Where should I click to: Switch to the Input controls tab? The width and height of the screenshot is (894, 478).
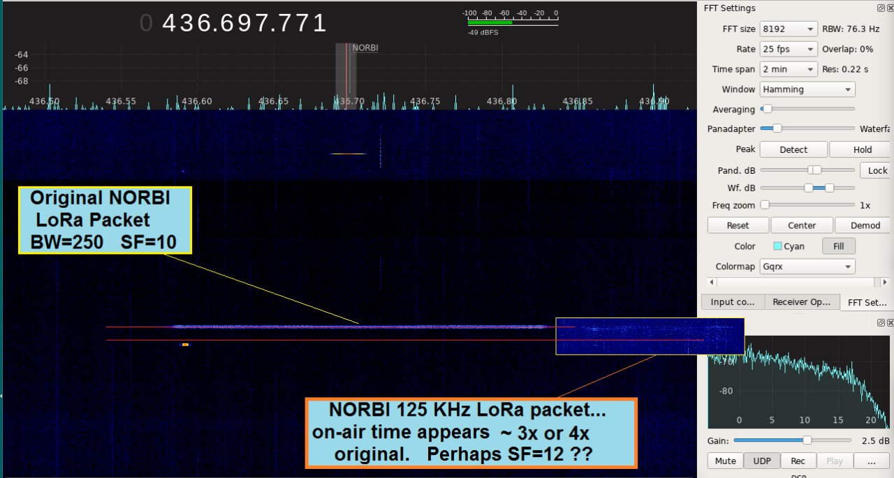733,301
